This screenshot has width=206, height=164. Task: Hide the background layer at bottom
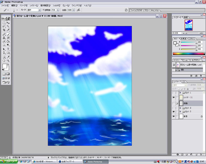tap(173, 116)
